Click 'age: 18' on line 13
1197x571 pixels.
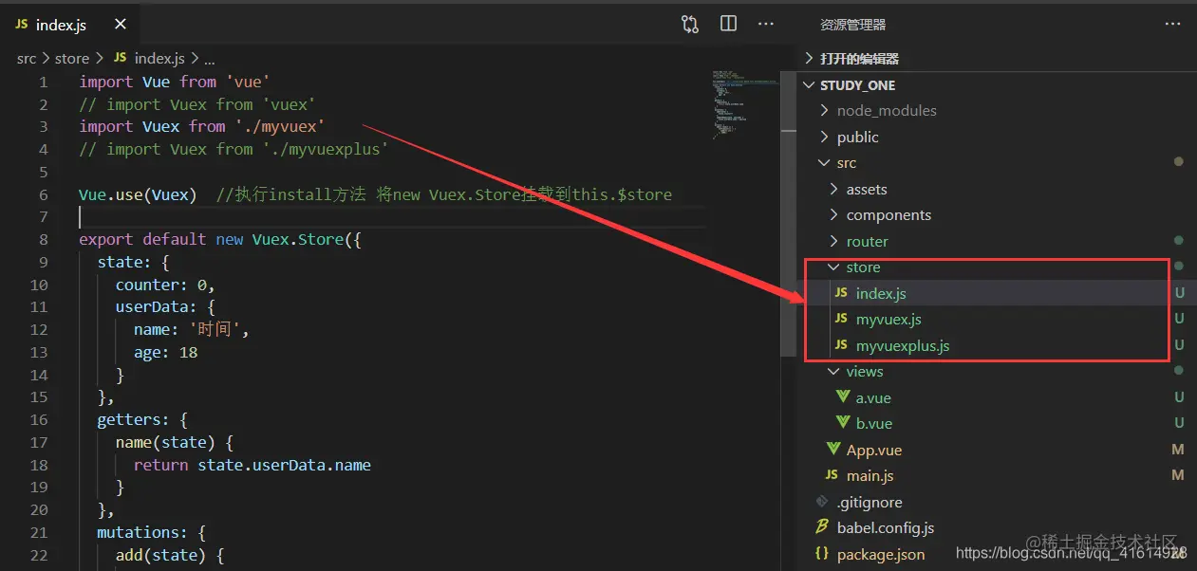click(157, 353)
